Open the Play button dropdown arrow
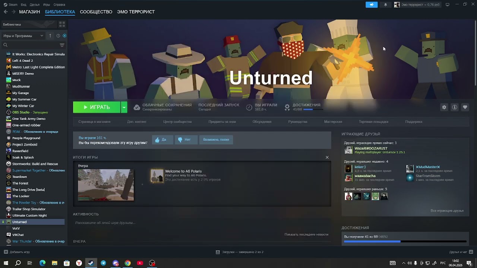Image resolution: width=477 pixels, height=268 pixels. (x=124, y=107)
